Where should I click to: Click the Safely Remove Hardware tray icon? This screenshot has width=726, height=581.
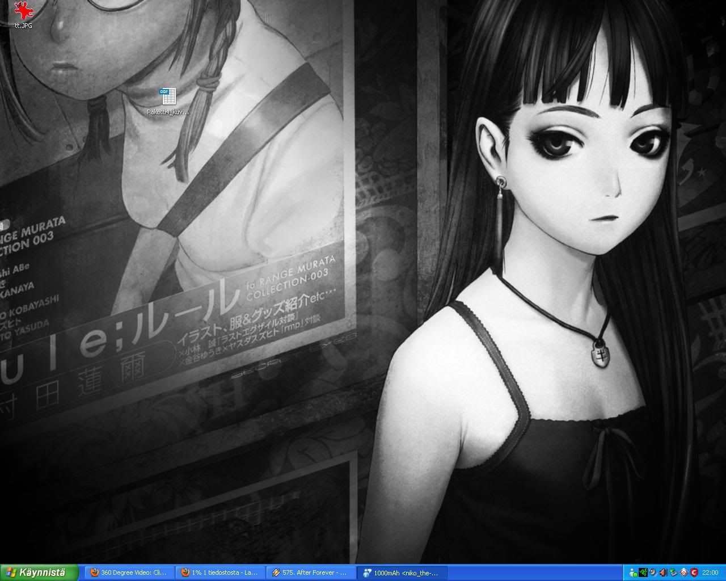coord(673,572)
